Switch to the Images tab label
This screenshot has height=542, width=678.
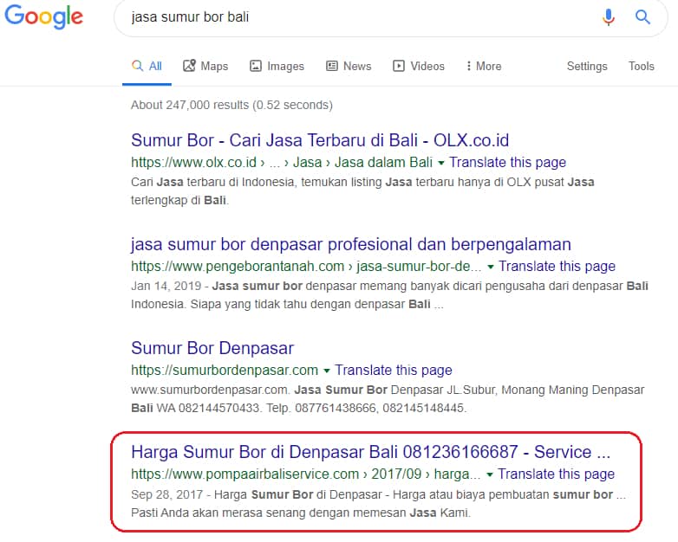[x=285, y=66]
